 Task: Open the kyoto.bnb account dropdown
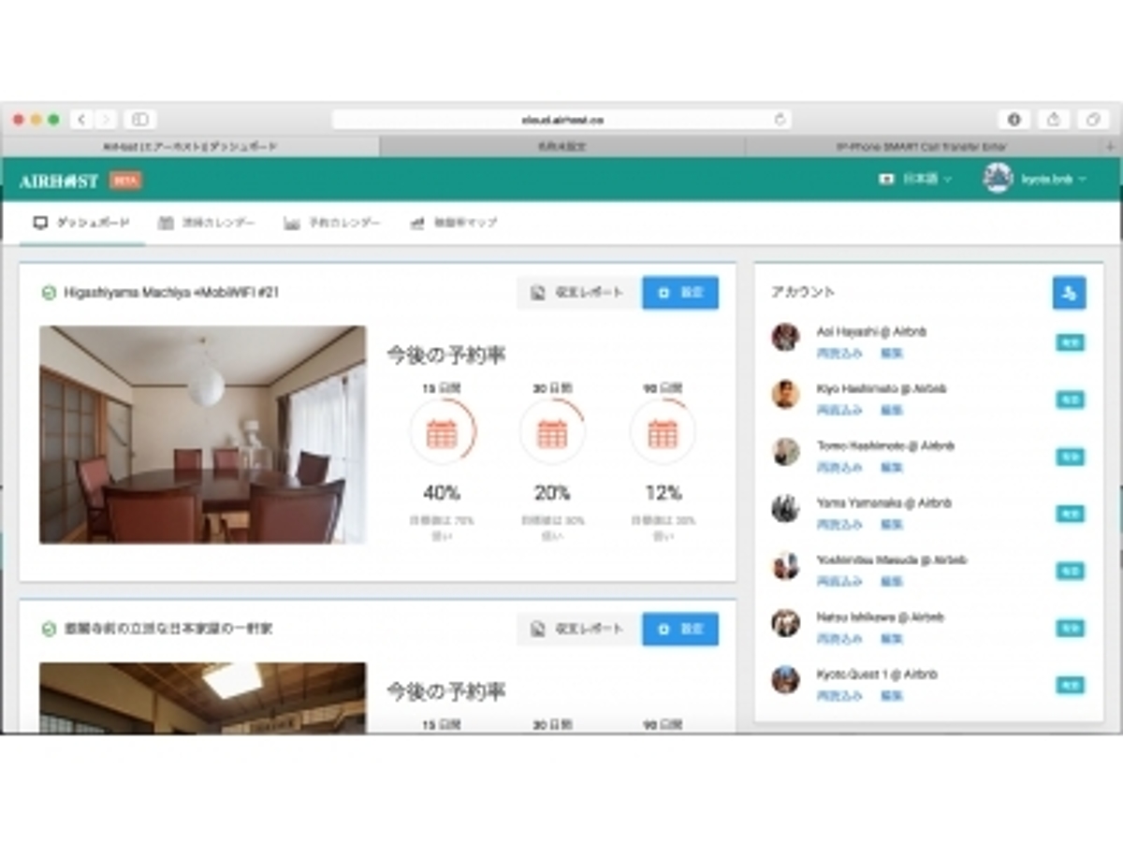[1053, 179]
